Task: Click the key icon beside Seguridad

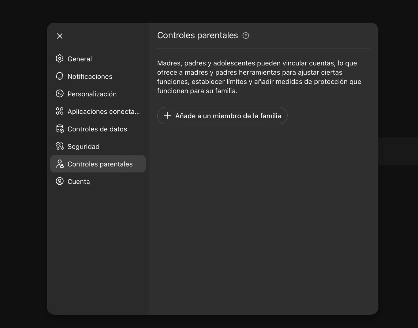Action: pyautogui.click(x=60, y=146)
